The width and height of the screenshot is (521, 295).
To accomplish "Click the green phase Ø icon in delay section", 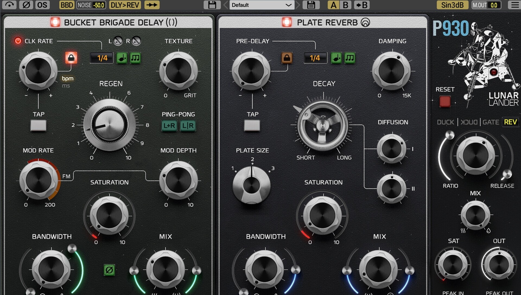I will (x=109, y=270).
